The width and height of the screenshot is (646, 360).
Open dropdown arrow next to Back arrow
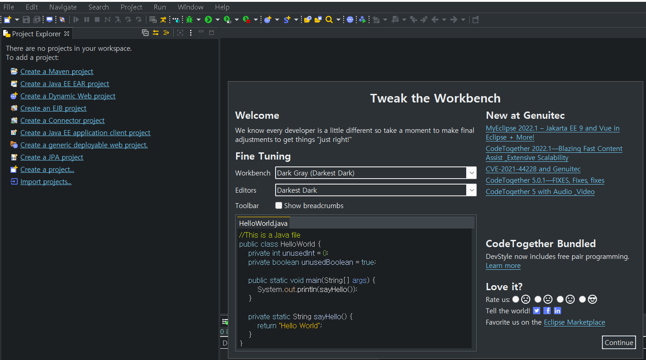click(x=444, y=19)
